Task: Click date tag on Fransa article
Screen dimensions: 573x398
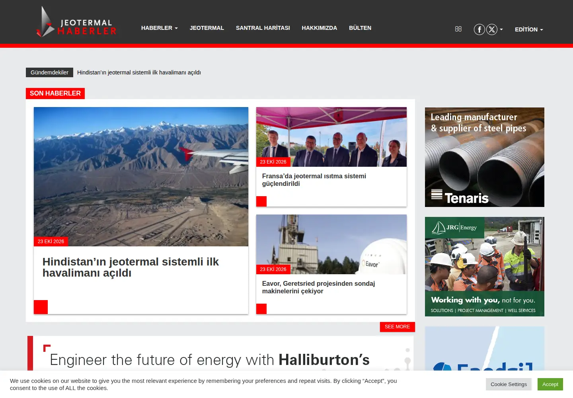Action: (273, 162)
